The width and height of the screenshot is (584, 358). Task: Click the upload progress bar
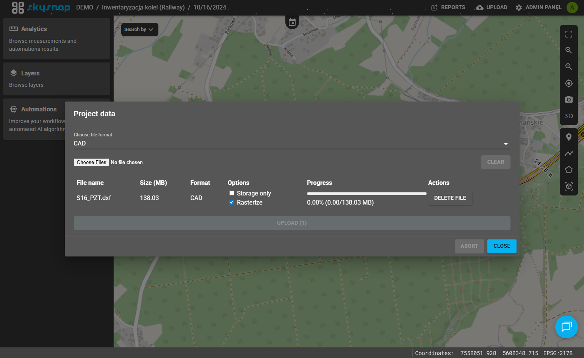pos(367,194)
